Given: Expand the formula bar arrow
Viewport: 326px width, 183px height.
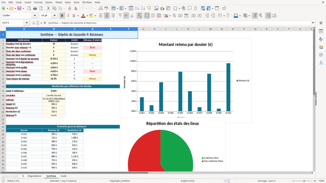Looking at the screenshot, I should [313, 23].
